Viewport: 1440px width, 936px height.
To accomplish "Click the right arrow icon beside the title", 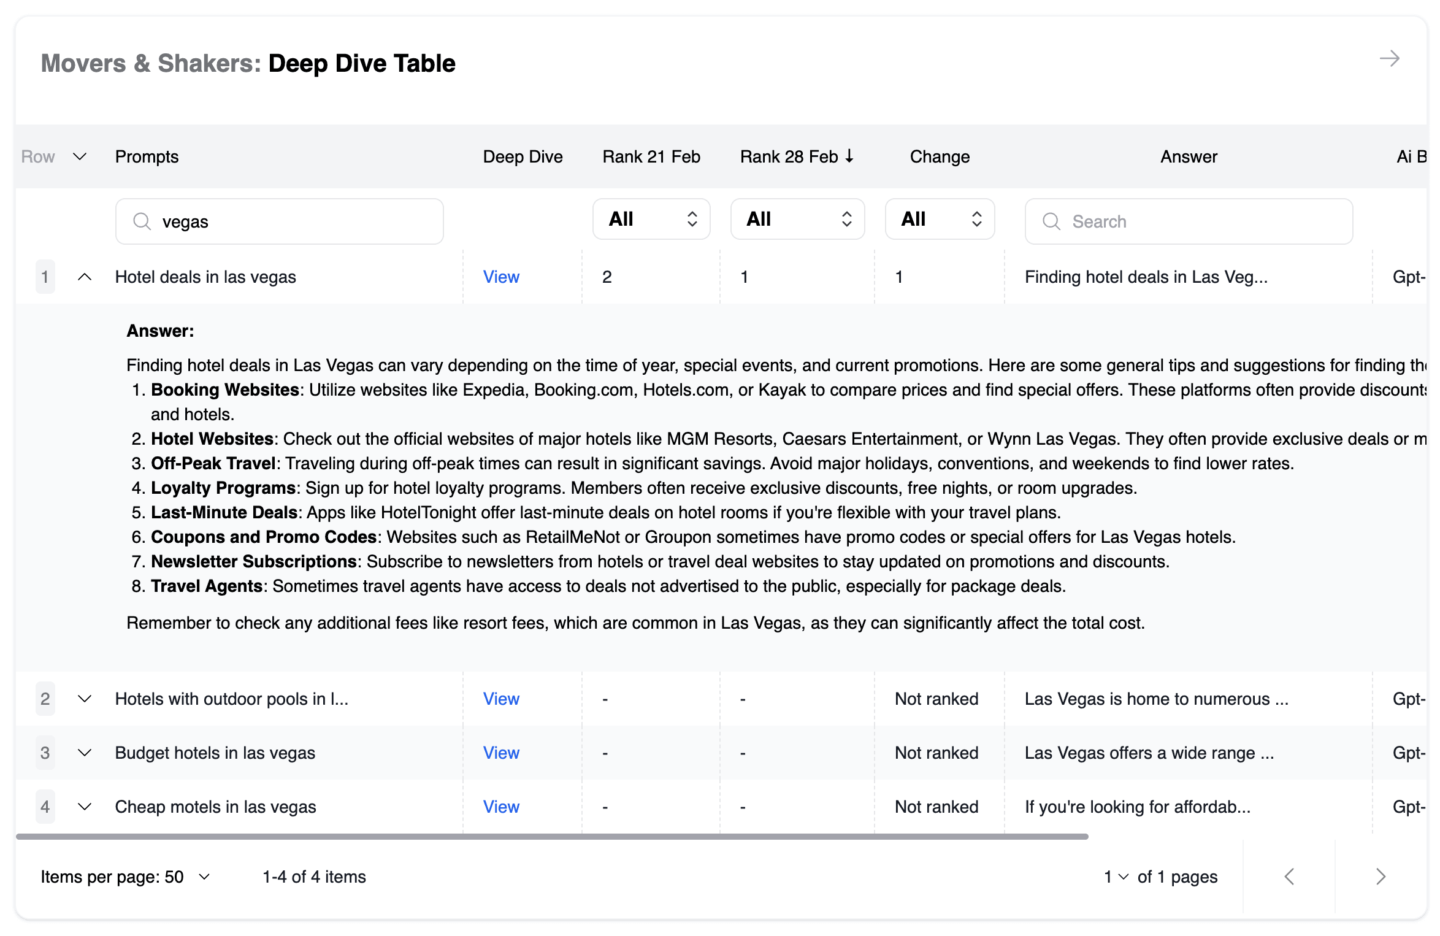I will (x=1389, y=59).
